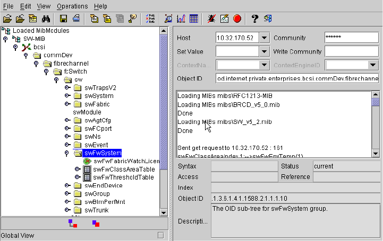Toggle the Global View checkbox
Viewport: 383px width, 241px height.
pos(161,235)
